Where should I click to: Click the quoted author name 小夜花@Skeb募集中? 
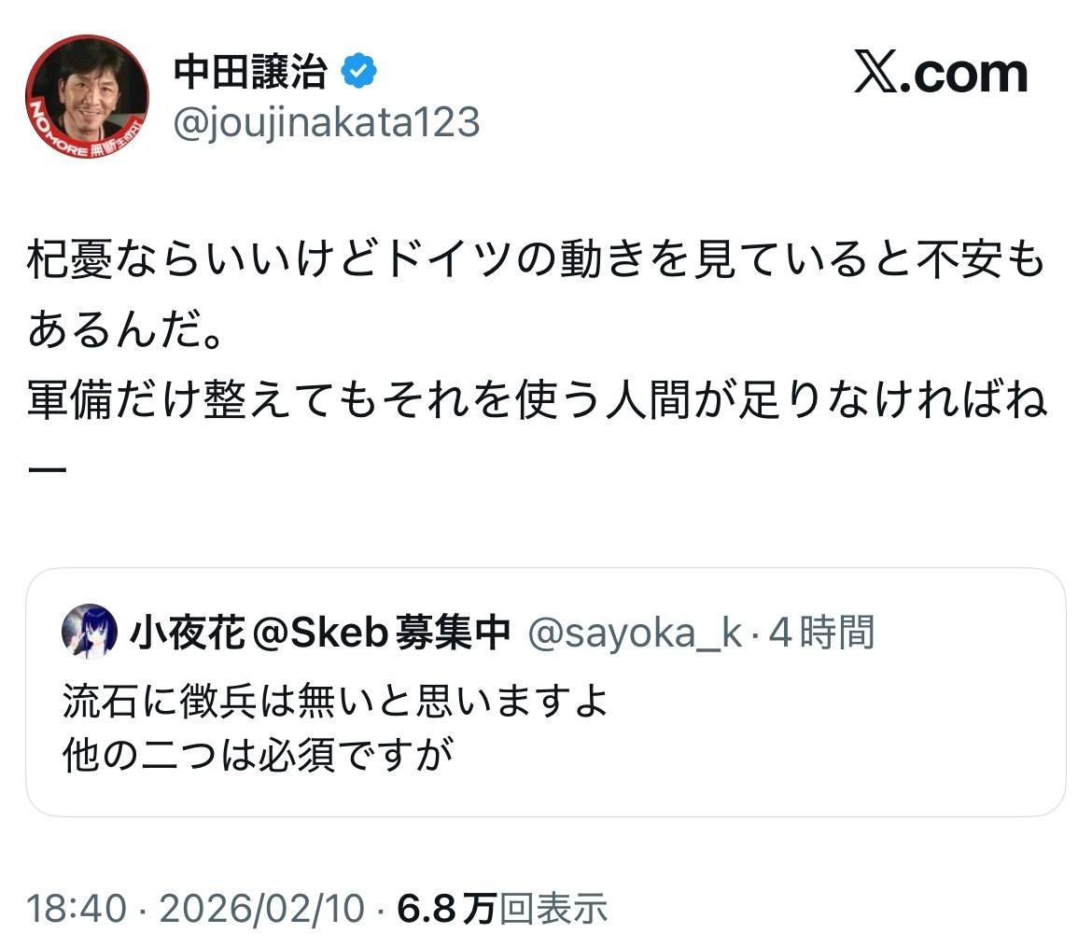(x=320, y=633)
